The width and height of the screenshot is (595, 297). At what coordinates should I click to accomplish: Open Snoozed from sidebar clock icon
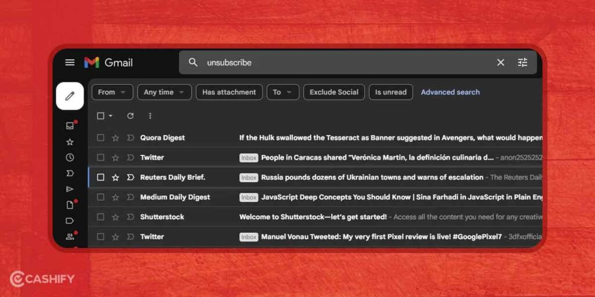tap(70, 158)
